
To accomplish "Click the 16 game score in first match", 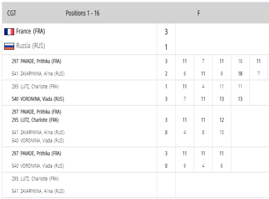I will click(240, 61).
